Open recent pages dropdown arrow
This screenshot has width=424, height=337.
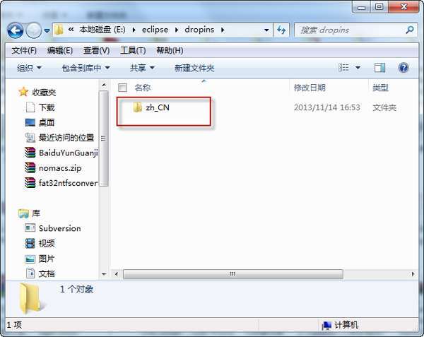coord(47,30)
